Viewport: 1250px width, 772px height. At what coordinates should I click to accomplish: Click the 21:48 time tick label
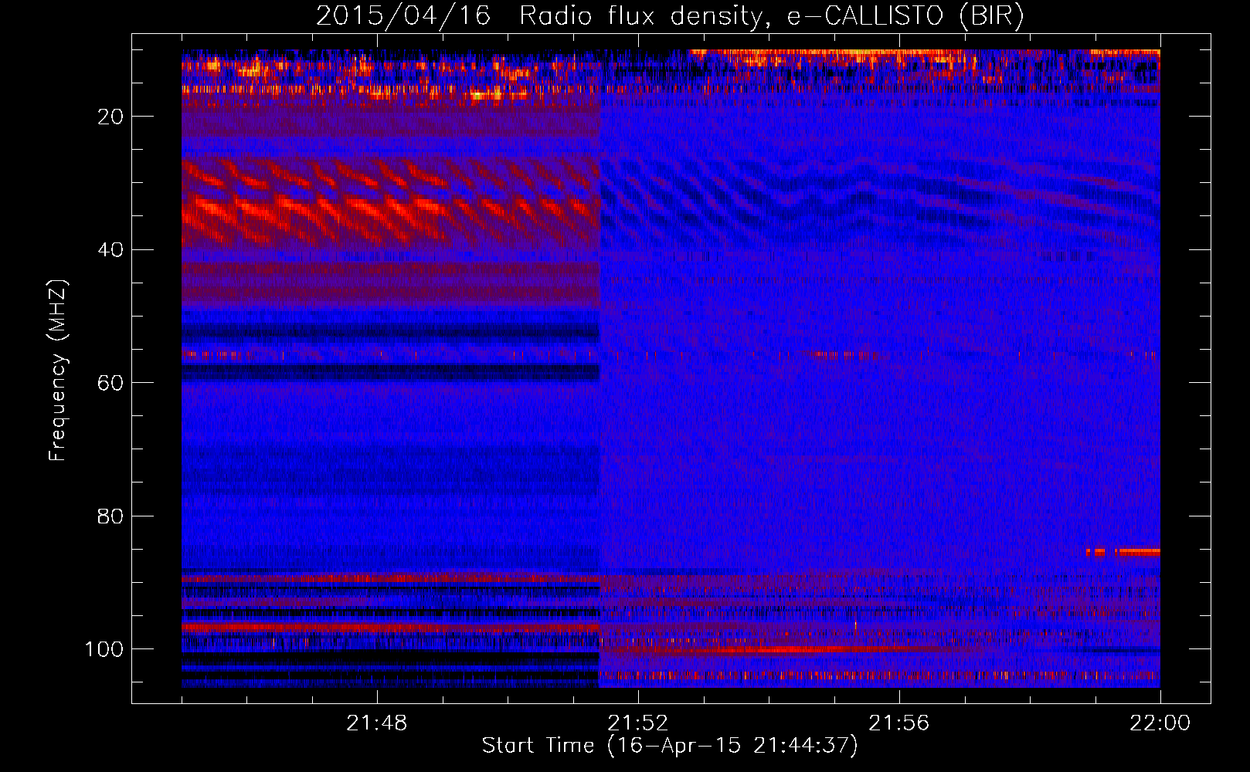click(x=377, y=723)
